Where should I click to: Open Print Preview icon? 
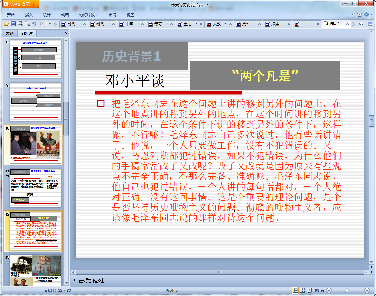click(x=27, y=24)
